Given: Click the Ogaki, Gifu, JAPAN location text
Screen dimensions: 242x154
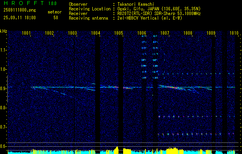Looking at the screenshot, I should (x=159, y=9).
